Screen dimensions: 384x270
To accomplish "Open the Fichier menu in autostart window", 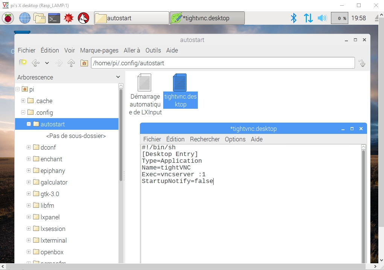I will 26,50.
